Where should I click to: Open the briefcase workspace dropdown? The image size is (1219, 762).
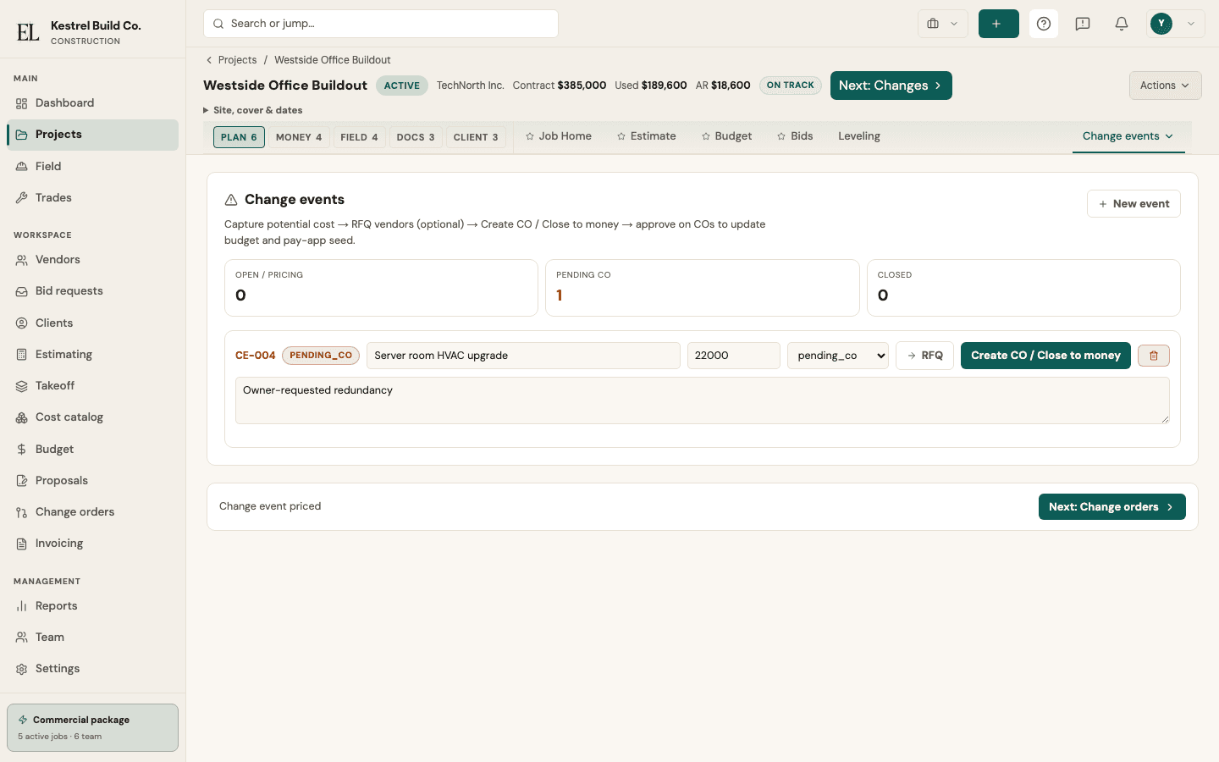(942, 24)
